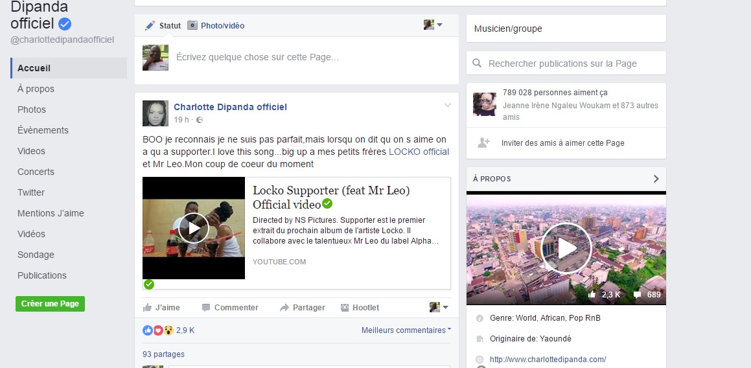This screenshot has width=751, height=368.
Task: Click the Commenter button
Action: [x=230, y=308]
